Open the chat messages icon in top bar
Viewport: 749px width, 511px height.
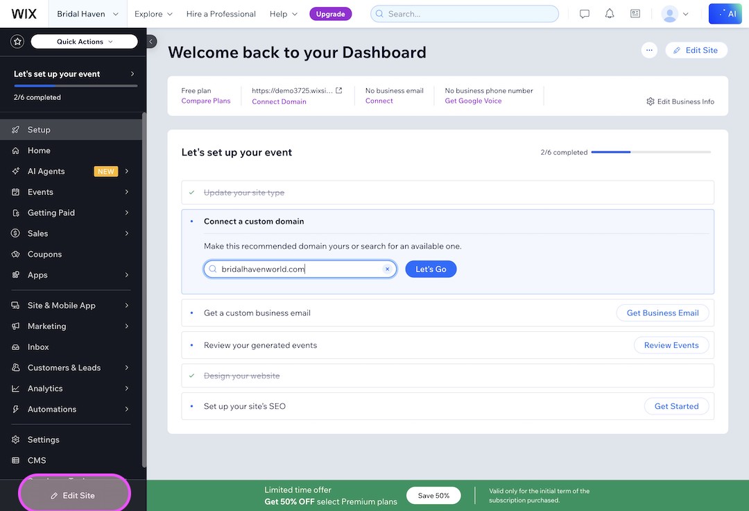584,13
